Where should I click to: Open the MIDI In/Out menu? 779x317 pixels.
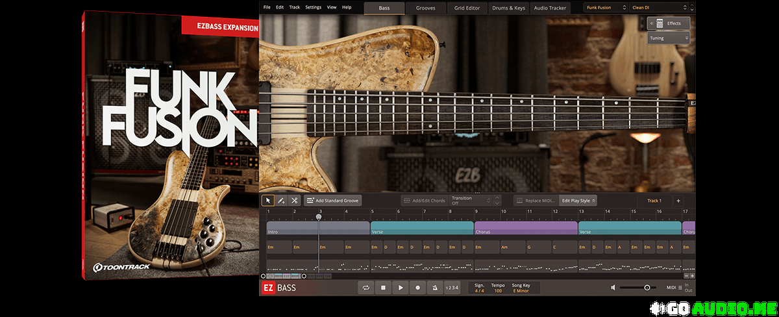680,288
